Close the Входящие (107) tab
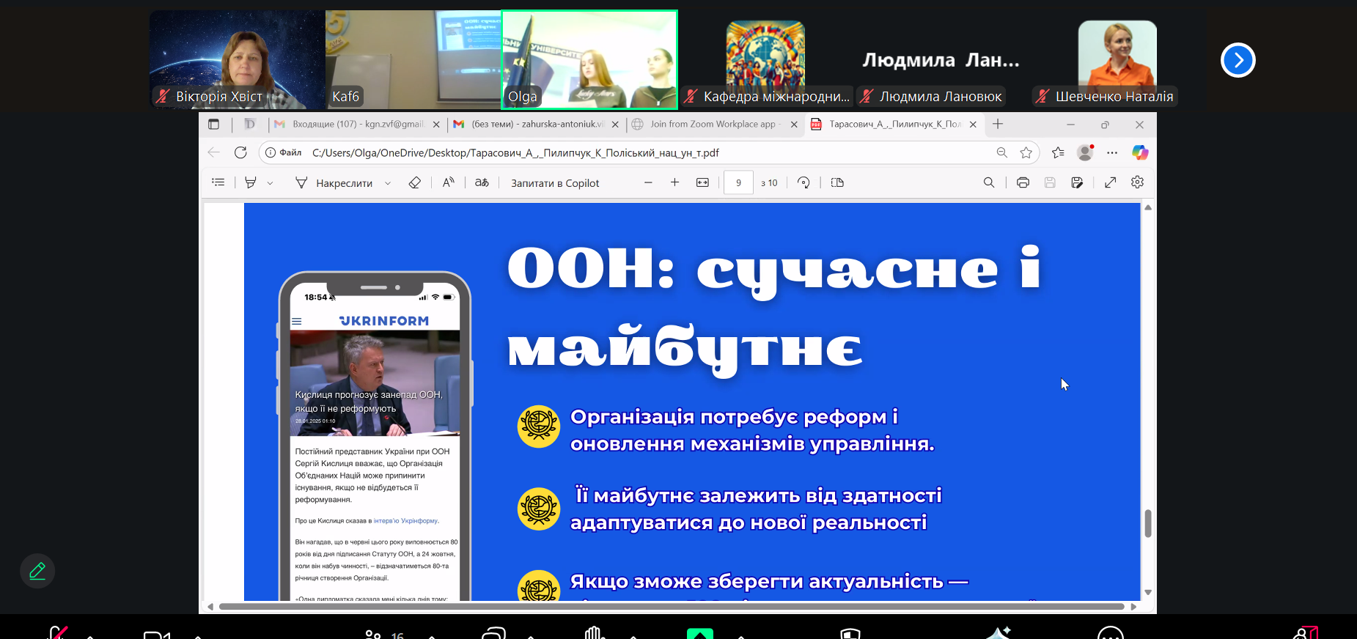 [x=436, y=125]
